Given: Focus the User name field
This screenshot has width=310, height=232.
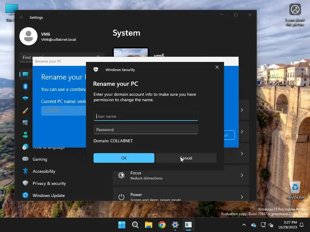Looking at the screenshot, I should 146,116.
